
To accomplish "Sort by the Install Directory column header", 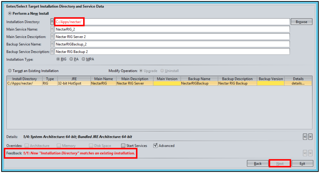I will click(x=24, y=79).
